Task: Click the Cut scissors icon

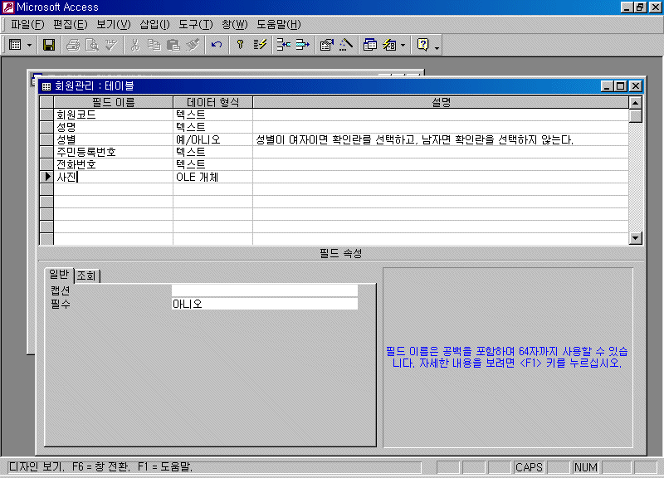Action: point(135,45)
